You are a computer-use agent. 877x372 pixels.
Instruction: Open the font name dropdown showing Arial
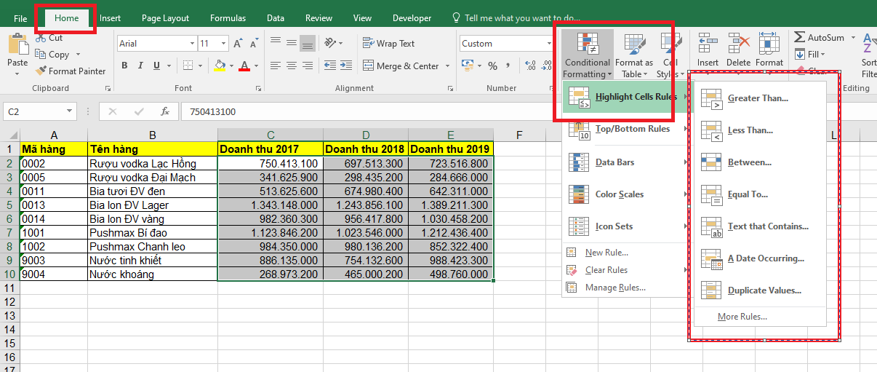192,44
